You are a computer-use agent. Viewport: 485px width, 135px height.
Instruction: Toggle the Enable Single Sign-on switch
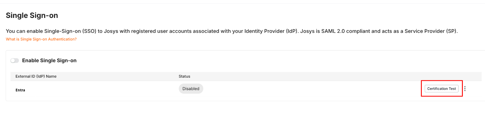pos(15,61)
